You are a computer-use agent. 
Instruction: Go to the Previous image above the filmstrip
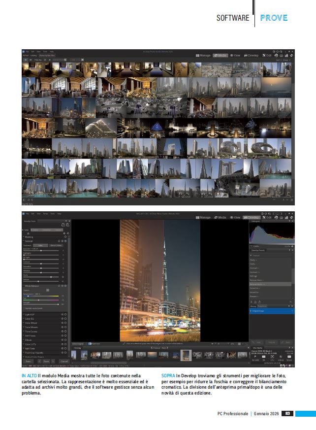pos(156,348)
